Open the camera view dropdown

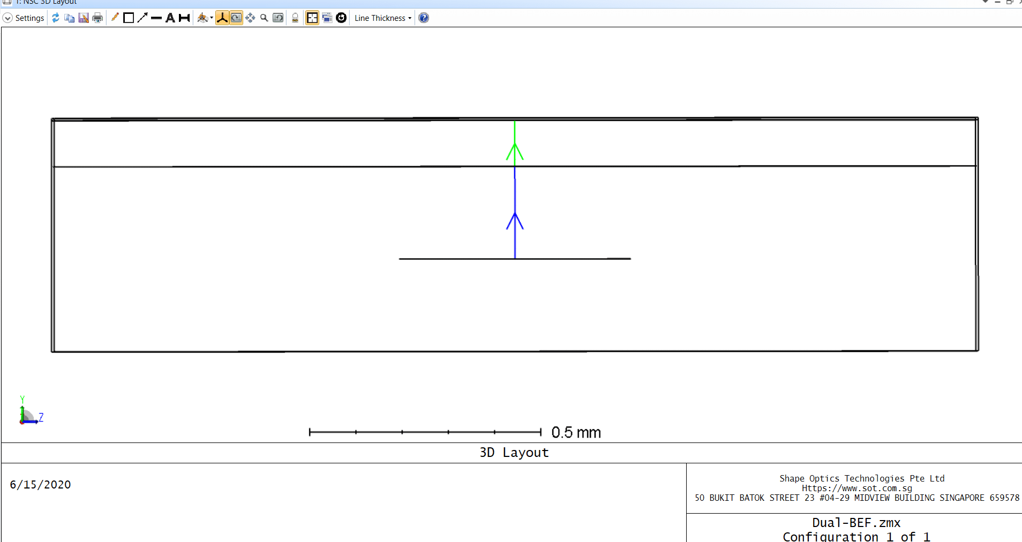[205, 18]
